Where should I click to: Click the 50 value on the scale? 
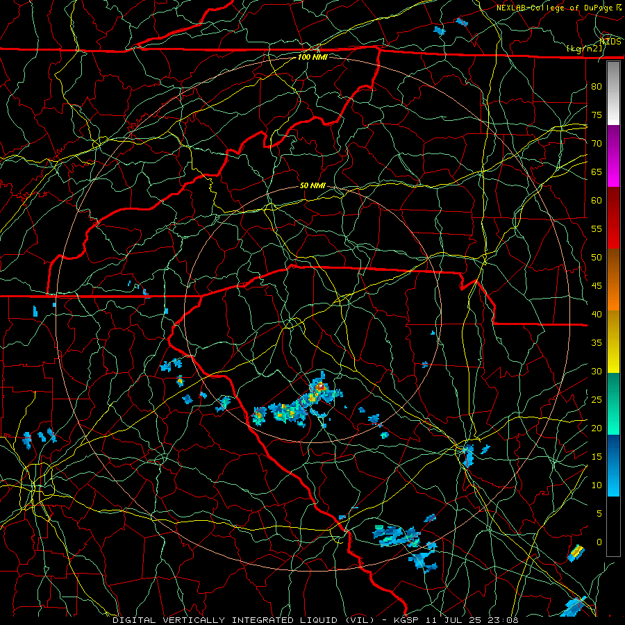[x=597, y=258]
